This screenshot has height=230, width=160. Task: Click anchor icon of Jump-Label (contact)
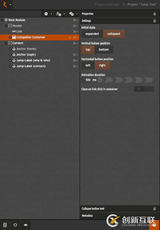point(14,66)
